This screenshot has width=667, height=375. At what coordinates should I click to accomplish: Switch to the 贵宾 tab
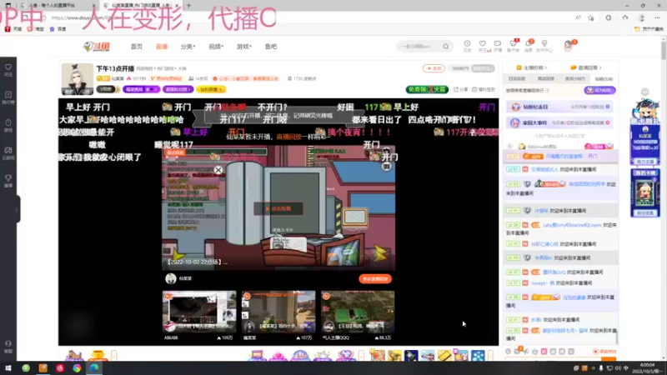coord(574,79)
